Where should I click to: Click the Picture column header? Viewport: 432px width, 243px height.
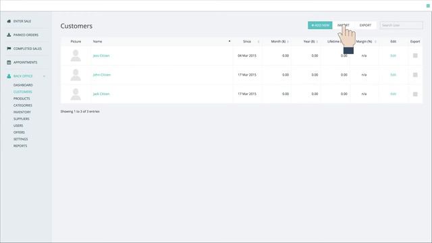click(x=76, y=41)
